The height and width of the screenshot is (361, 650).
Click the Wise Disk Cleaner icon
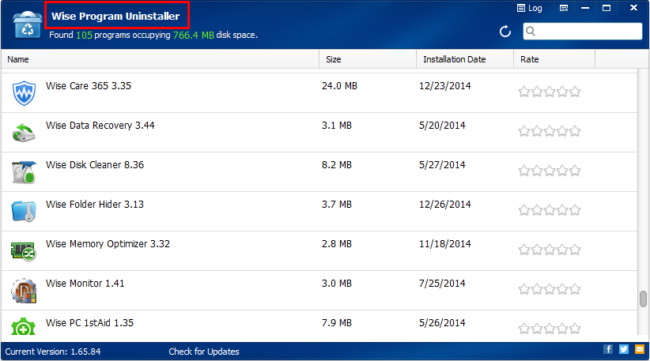[x=24, y=171]
